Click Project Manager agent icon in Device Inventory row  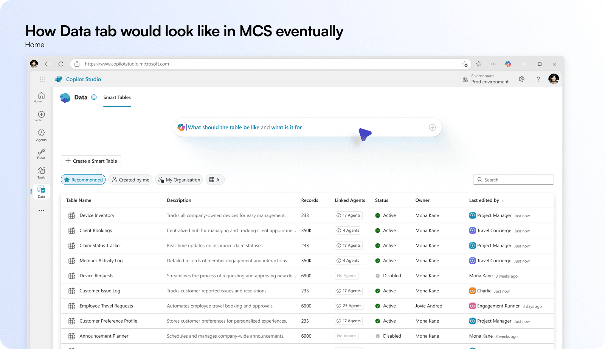point(472,215)
